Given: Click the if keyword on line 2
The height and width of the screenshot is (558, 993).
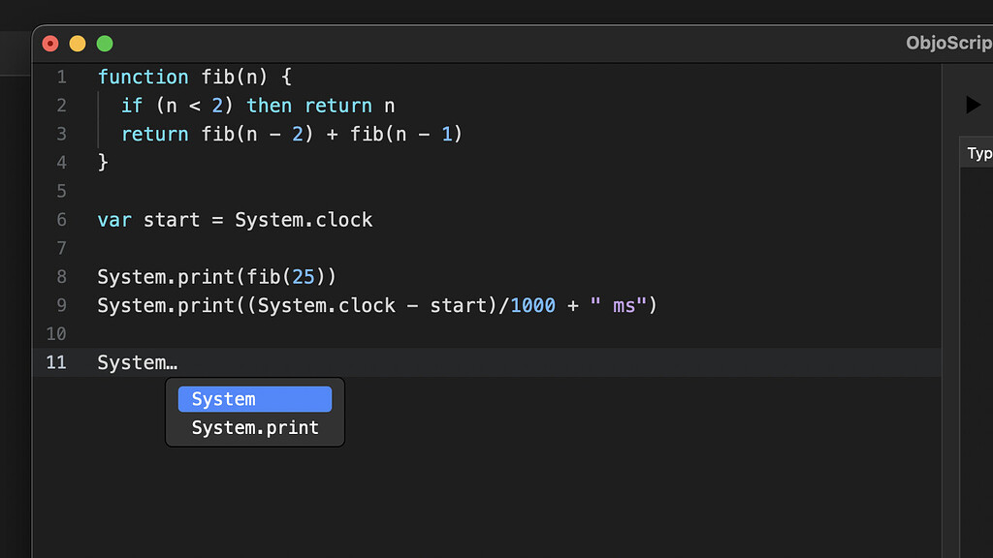Looking at the screenshot, I should [x=132, y=105].
